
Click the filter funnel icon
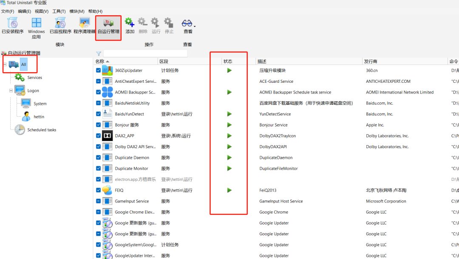[99, 54]
